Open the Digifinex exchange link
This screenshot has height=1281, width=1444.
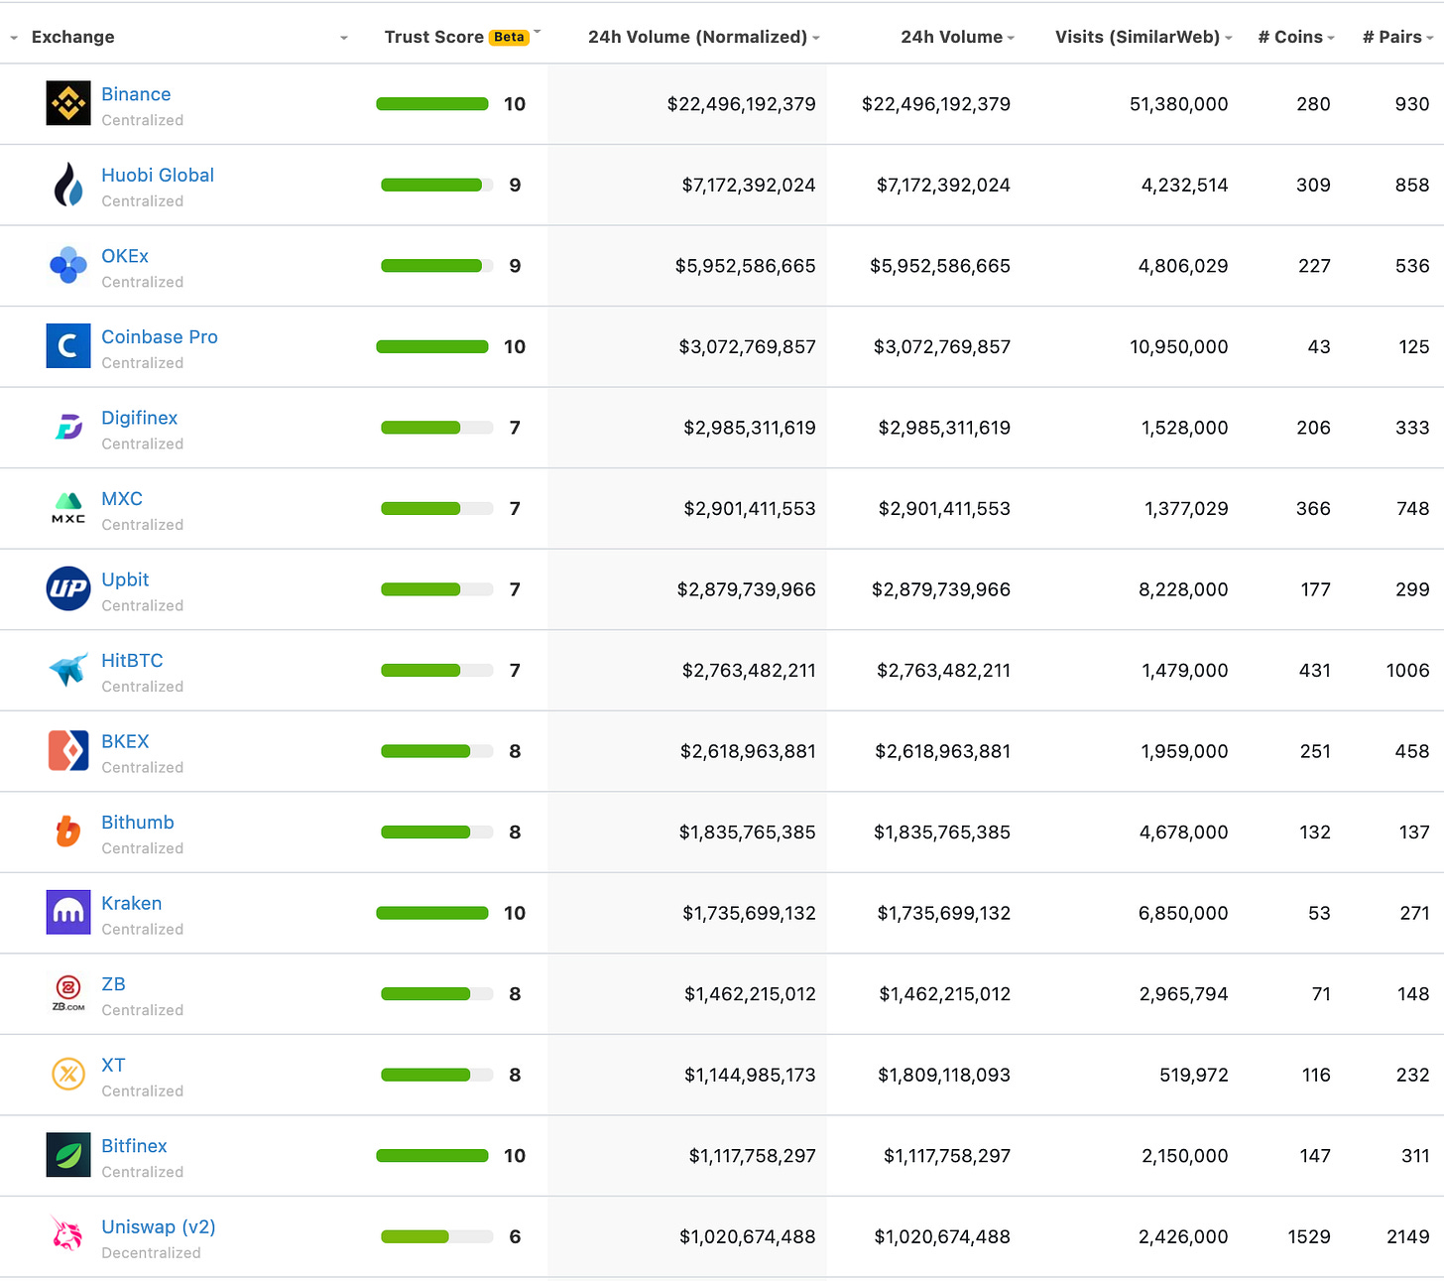click(x=140, y=418)
